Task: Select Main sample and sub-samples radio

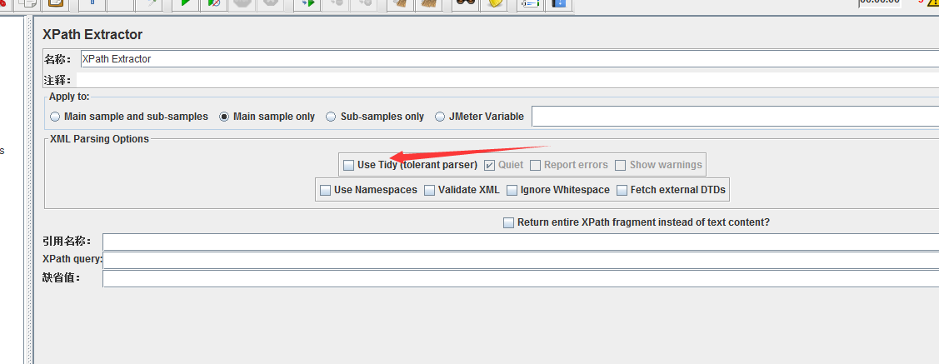Action: 55,117
